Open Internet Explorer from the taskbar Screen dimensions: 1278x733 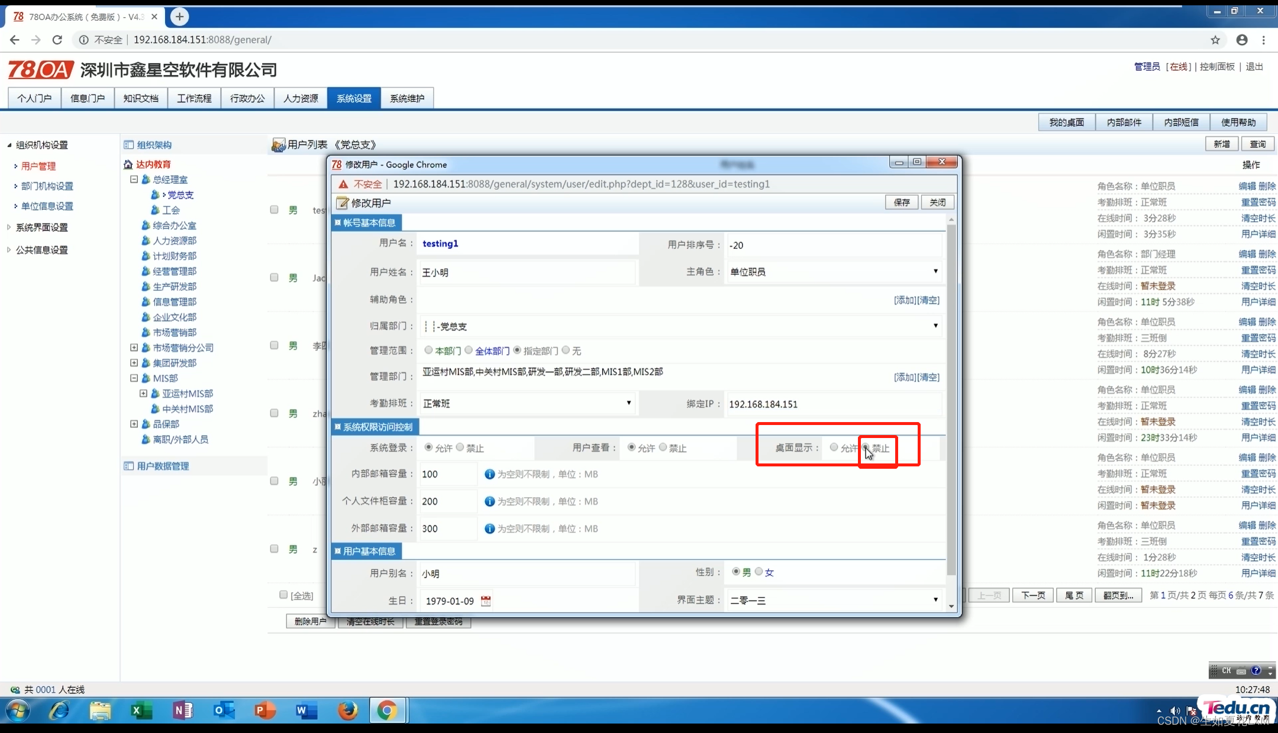click(x=59, y=710)
